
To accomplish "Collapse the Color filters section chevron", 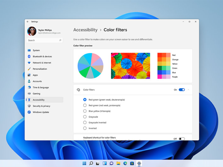I will (189, 90).
